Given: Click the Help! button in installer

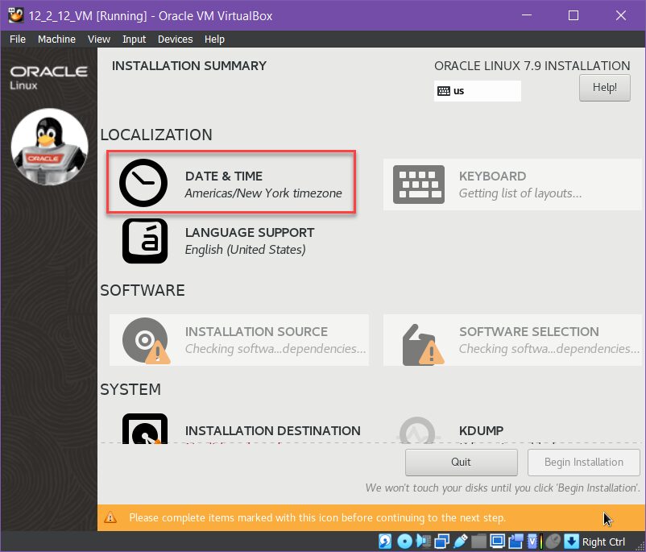Looking at the screenshot, I should 604,87.
